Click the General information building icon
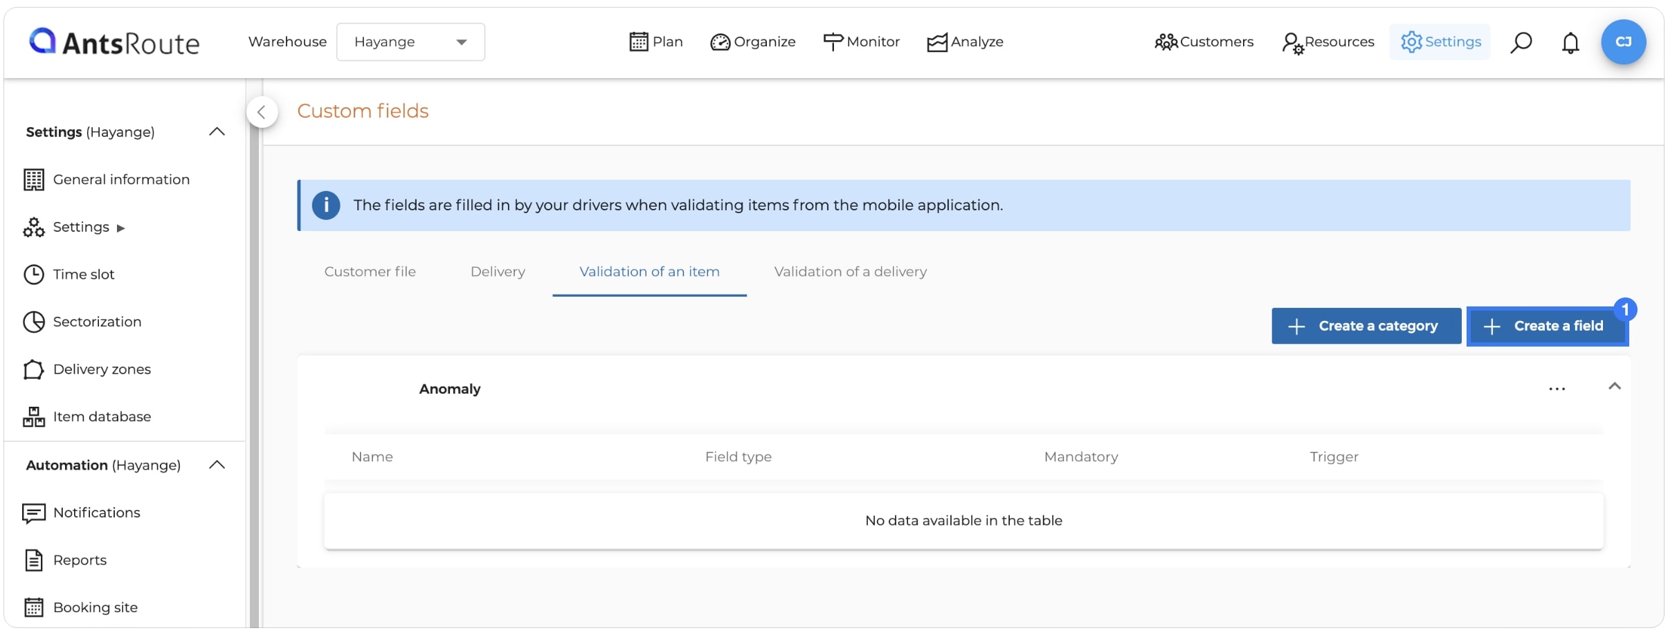Viewport: 1668px width, 635px height. (x=34, y=180)
